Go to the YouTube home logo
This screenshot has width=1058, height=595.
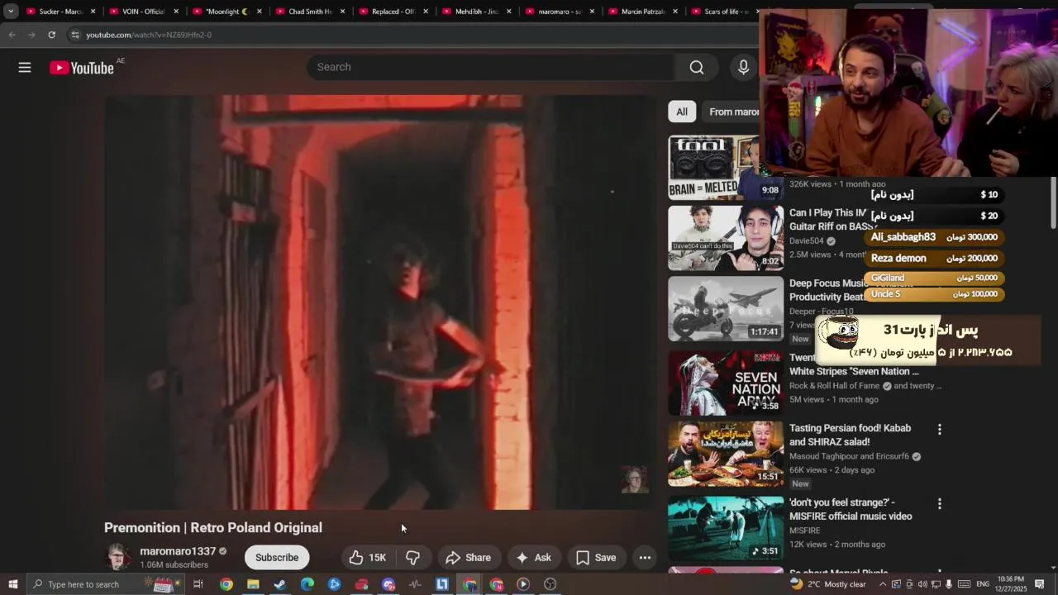pos(81,68)
